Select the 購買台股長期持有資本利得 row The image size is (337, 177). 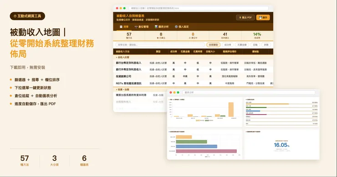140,95
